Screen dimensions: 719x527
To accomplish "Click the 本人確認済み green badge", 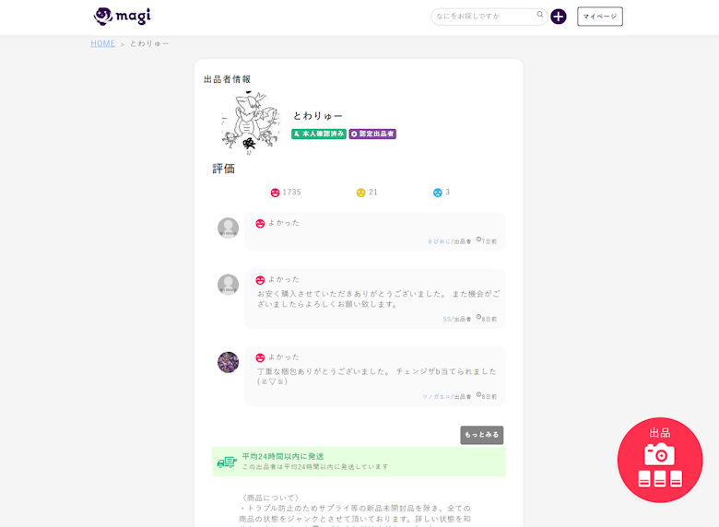I will click(x=319, y=134).
